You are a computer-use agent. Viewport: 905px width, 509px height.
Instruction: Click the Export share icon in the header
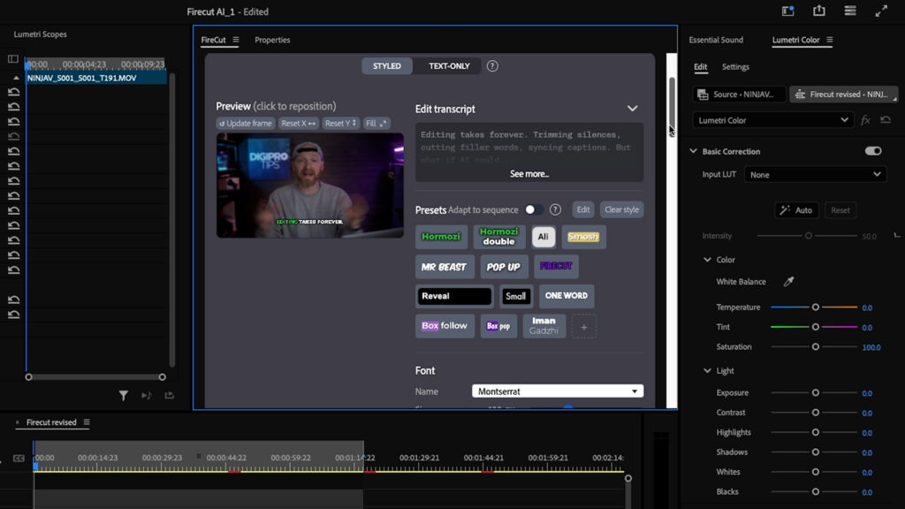pos(818,11)
